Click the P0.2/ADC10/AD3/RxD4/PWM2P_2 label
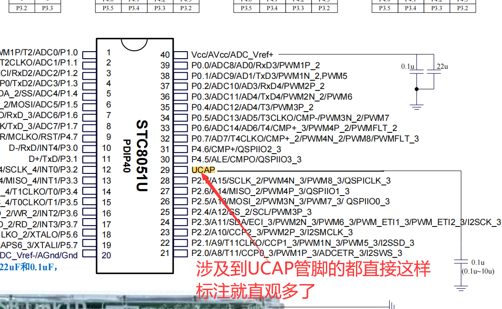 click(x=258, y=86)
